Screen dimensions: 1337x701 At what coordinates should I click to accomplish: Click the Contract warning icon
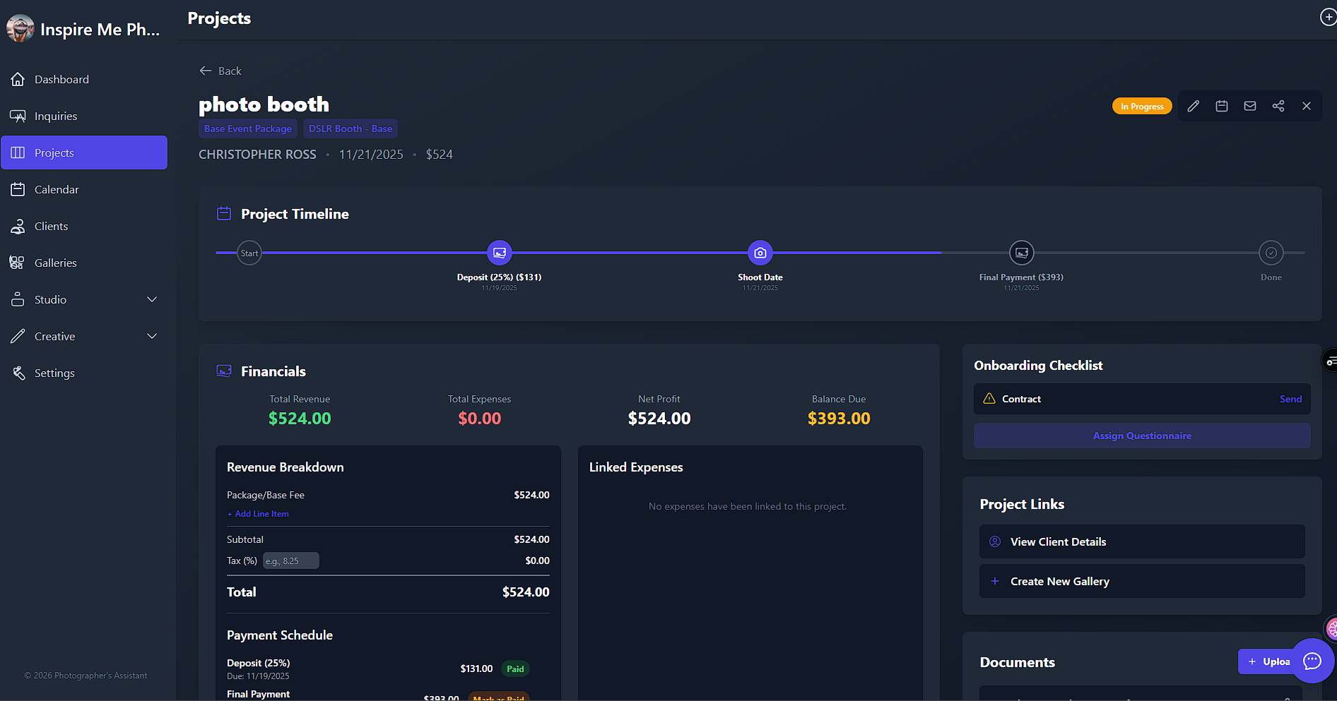click(x=989, y=398)
